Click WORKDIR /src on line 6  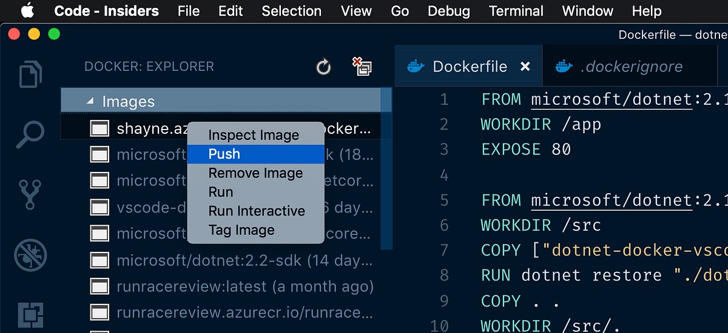pos(541,225)
